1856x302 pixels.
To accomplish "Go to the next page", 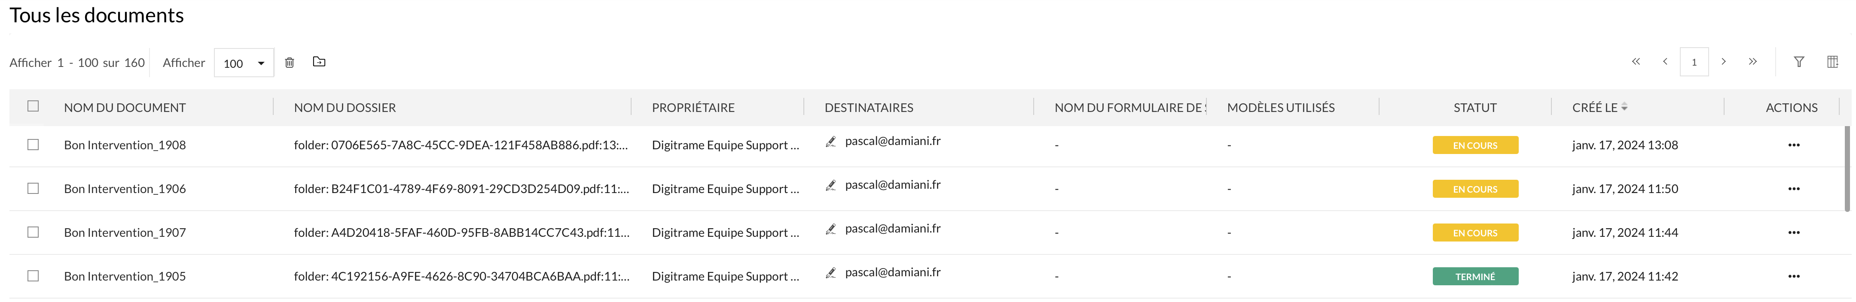I will click(x=1723, y=62).
